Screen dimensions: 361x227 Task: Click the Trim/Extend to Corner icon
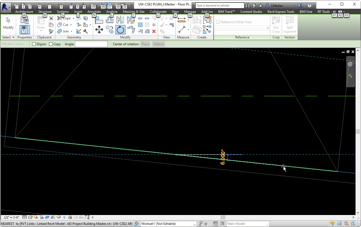(x=131, y=29)
